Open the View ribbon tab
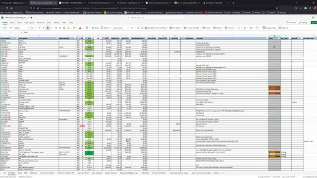 click(64, 23)
